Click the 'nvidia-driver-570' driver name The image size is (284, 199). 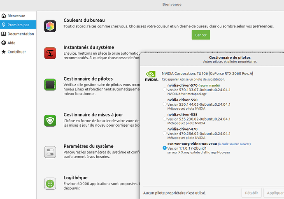tap(182, 85)
